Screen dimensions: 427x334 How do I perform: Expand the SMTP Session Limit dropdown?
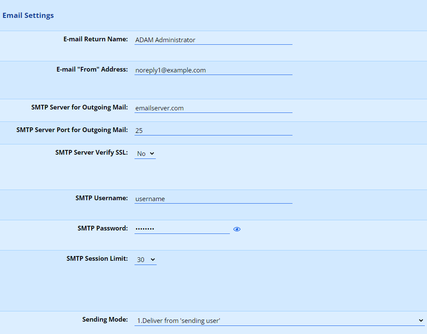[x=146, y=259]
